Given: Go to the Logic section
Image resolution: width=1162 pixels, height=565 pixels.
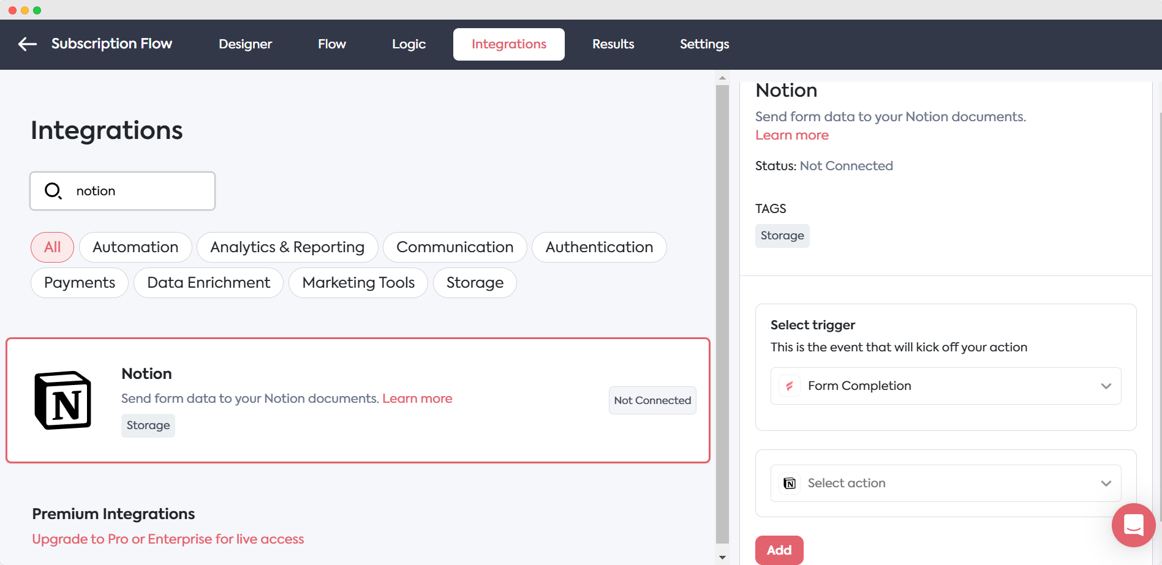Looking at the screenshot, I should pyautogui.click(x=408, y=44).
